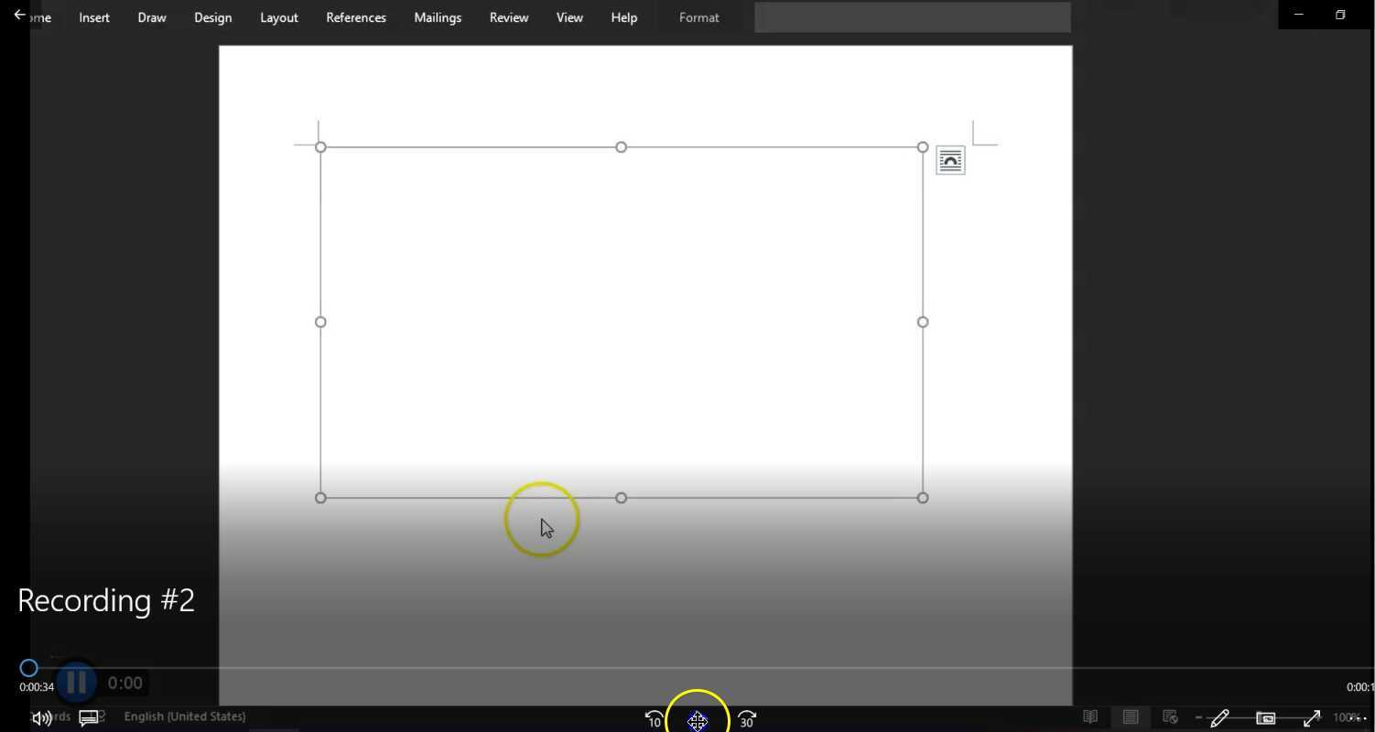Viewport: 1375px width, 732px height.
Task: Select the Format ribbon tab
Action: click(698, 16)
